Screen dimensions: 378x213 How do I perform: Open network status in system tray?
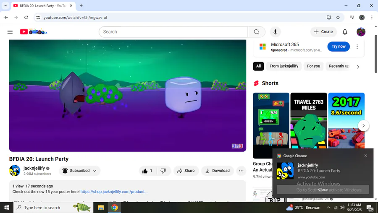tap(336, 208)
